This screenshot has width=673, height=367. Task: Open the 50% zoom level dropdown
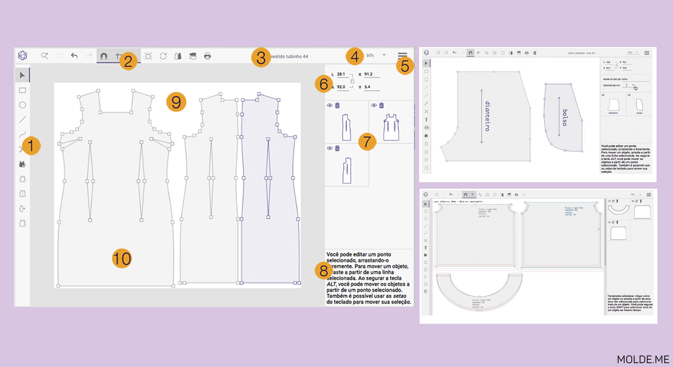(383, 55)
